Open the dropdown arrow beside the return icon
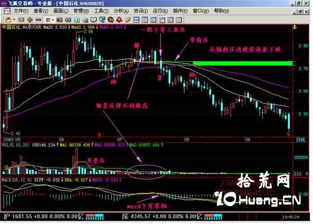313x224 pixels. (14, 20)
